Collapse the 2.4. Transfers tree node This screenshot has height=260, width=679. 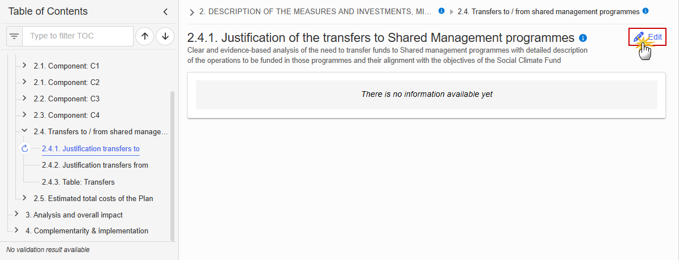[x=24, y=131]
